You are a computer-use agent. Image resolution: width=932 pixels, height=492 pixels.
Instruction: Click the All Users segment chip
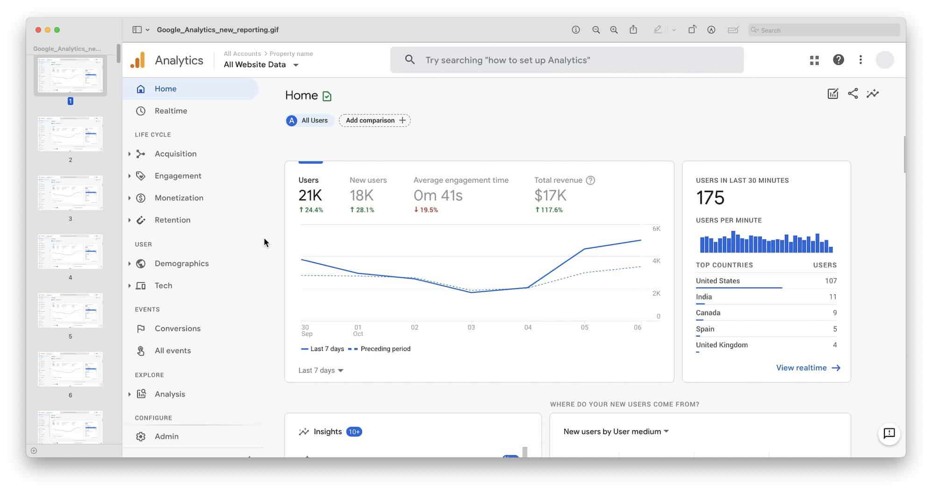coord(309,120)
